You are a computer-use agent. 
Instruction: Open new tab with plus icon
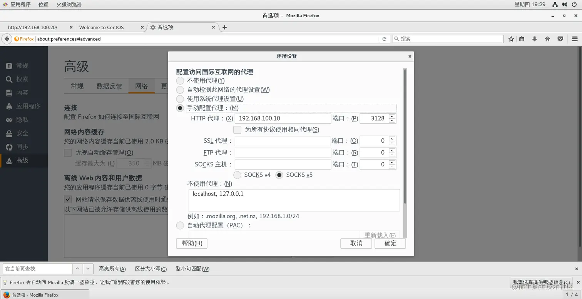coord(225,27)
